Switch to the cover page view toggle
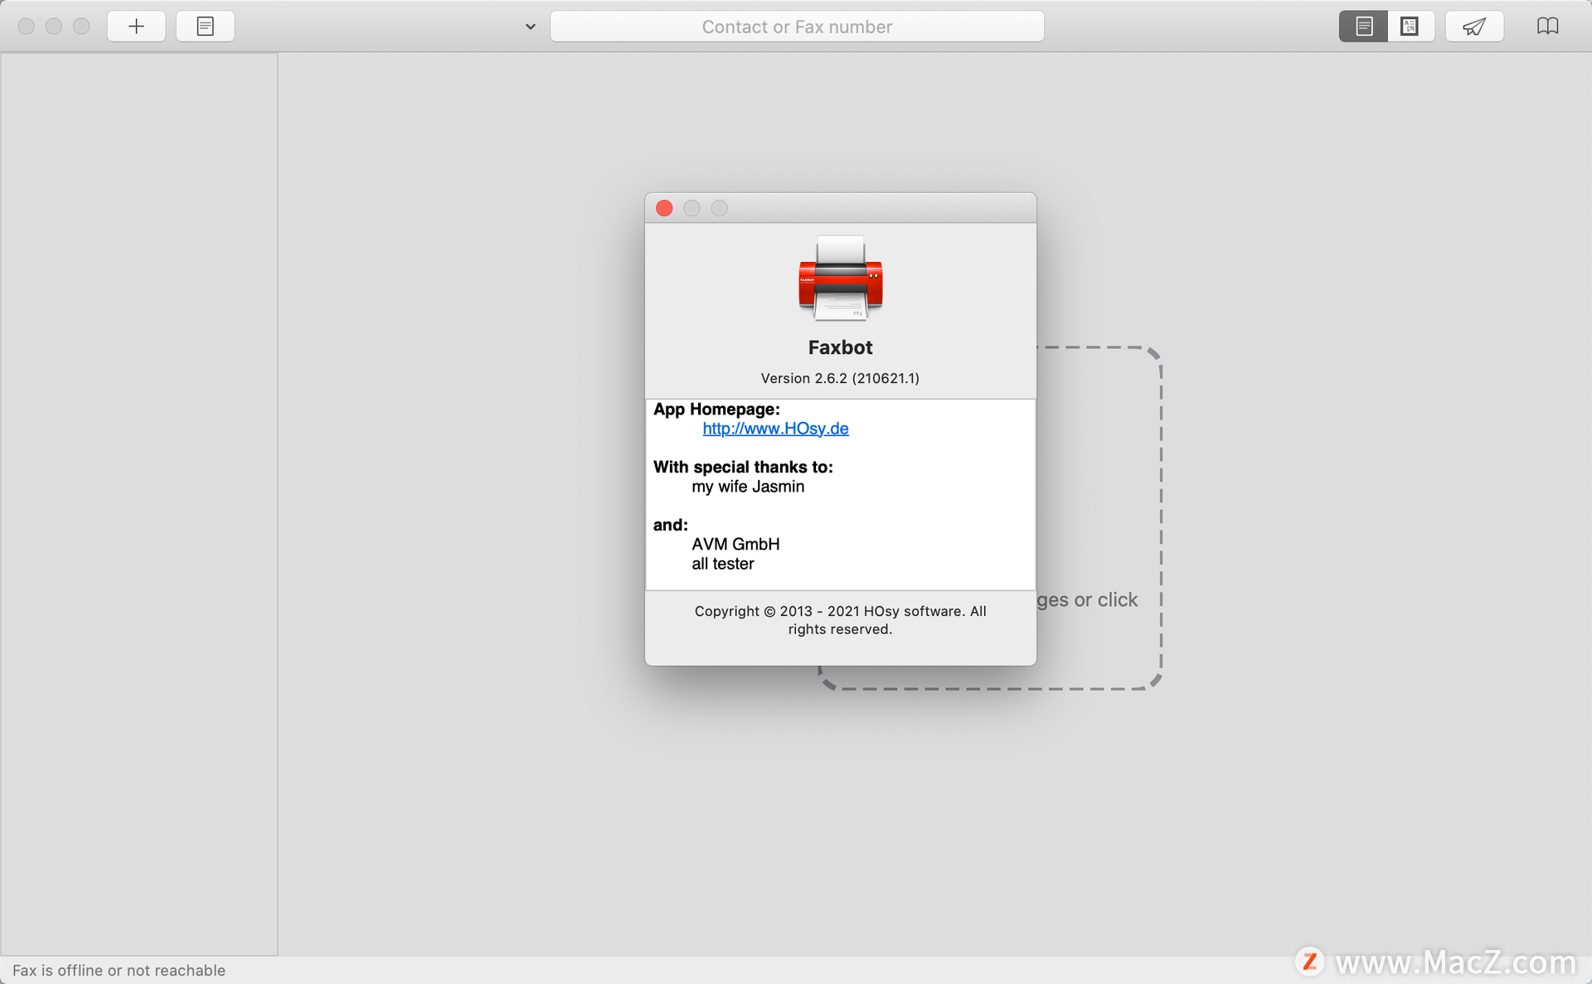The height and width of the screenshot is (984, 1592). click(1410, 27)
